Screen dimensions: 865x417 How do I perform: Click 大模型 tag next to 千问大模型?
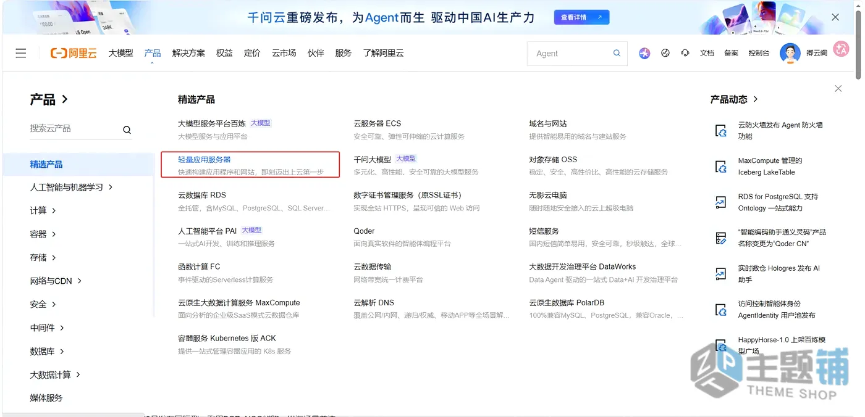click(406, 159)
